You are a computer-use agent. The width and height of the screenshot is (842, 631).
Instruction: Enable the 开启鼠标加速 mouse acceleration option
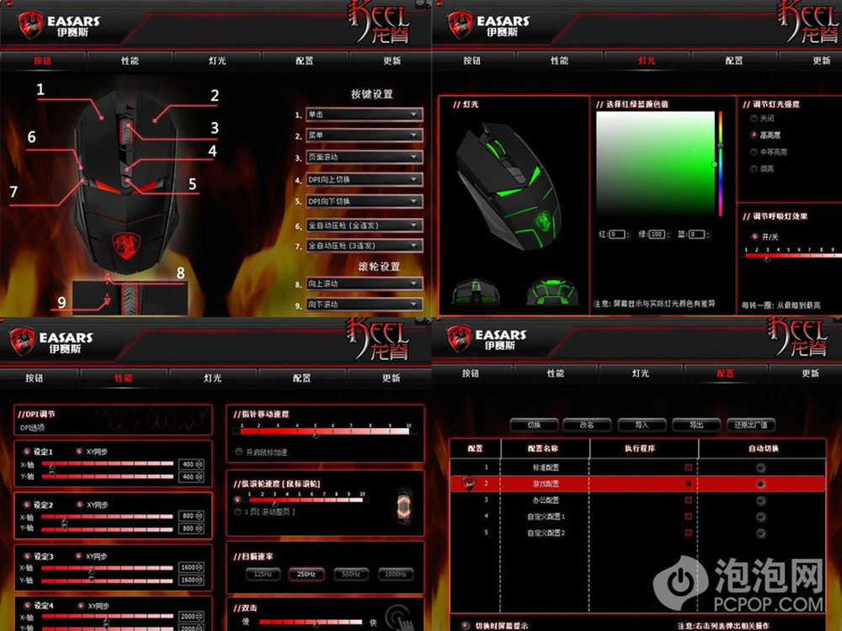click(239, 452)
